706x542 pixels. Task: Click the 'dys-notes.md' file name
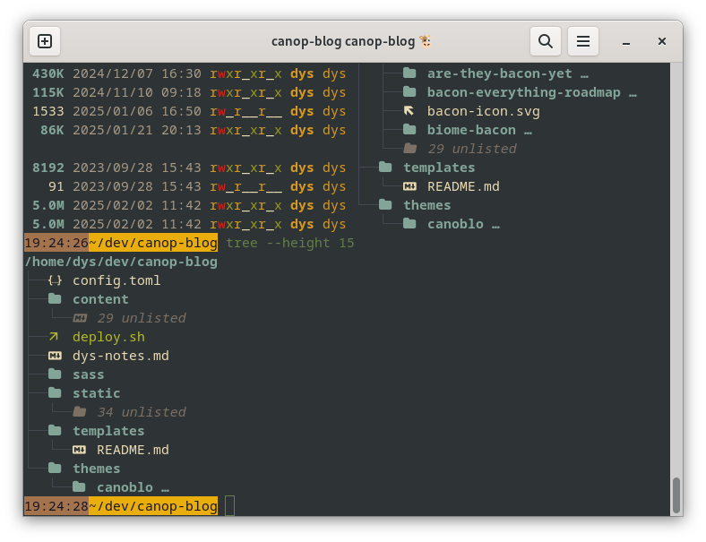pyautogui.click(x=121, y=356)
